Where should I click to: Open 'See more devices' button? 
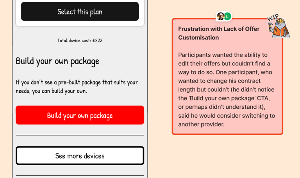(80, 156)
